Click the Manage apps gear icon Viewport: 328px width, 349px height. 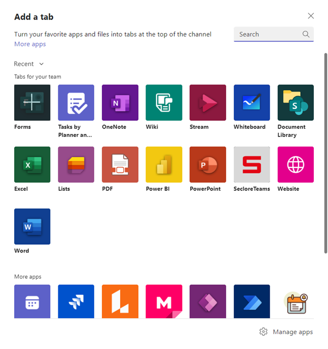263,332
